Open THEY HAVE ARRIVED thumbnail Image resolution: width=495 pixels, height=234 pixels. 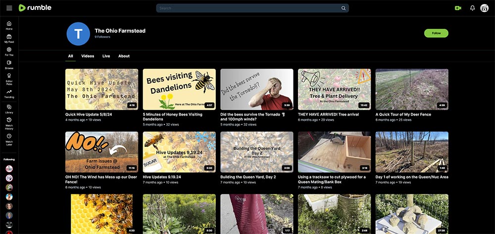[x=334, y=90]
